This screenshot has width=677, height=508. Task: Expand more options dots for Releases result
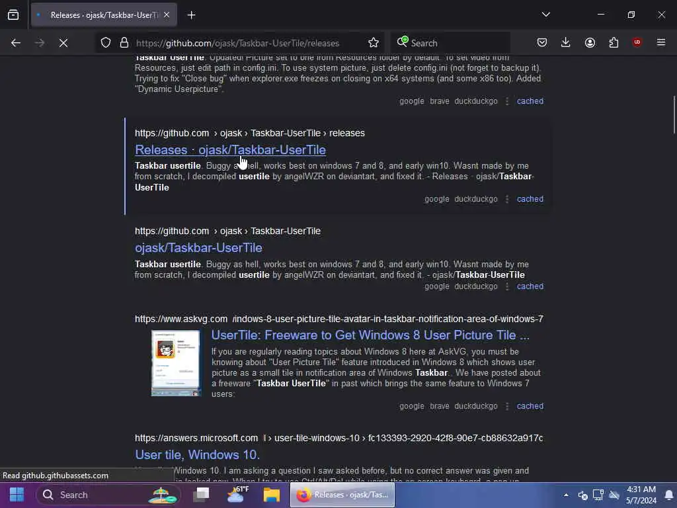[507, 199]
